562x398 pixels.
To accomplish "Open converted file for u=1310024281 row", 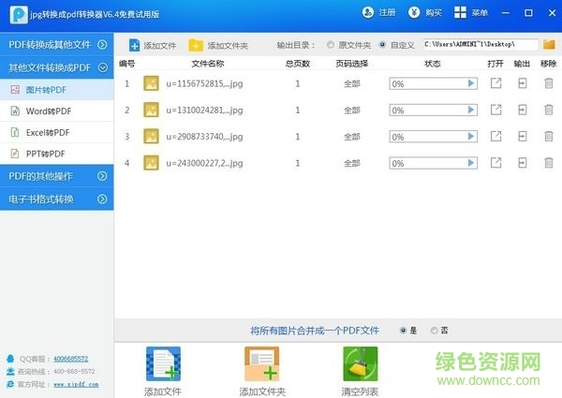I will tap(496, 110).
